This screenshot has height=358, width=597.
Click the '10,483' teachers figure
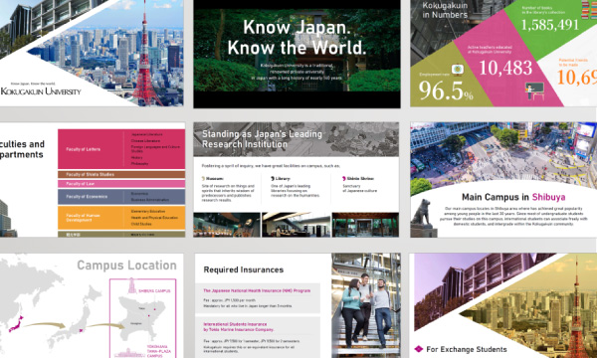point(505,68)
